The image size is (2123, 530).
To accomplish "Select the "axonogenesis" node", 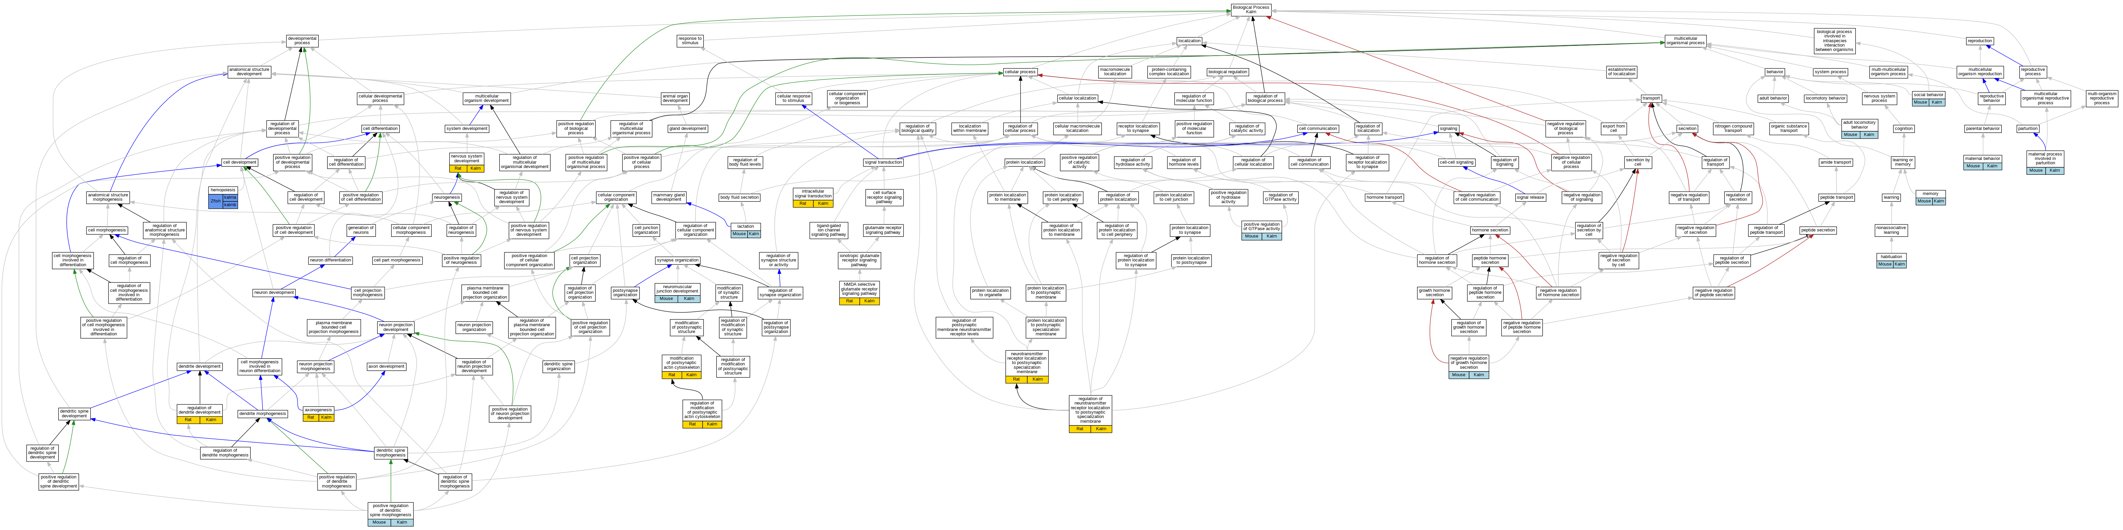I will 318,410.
